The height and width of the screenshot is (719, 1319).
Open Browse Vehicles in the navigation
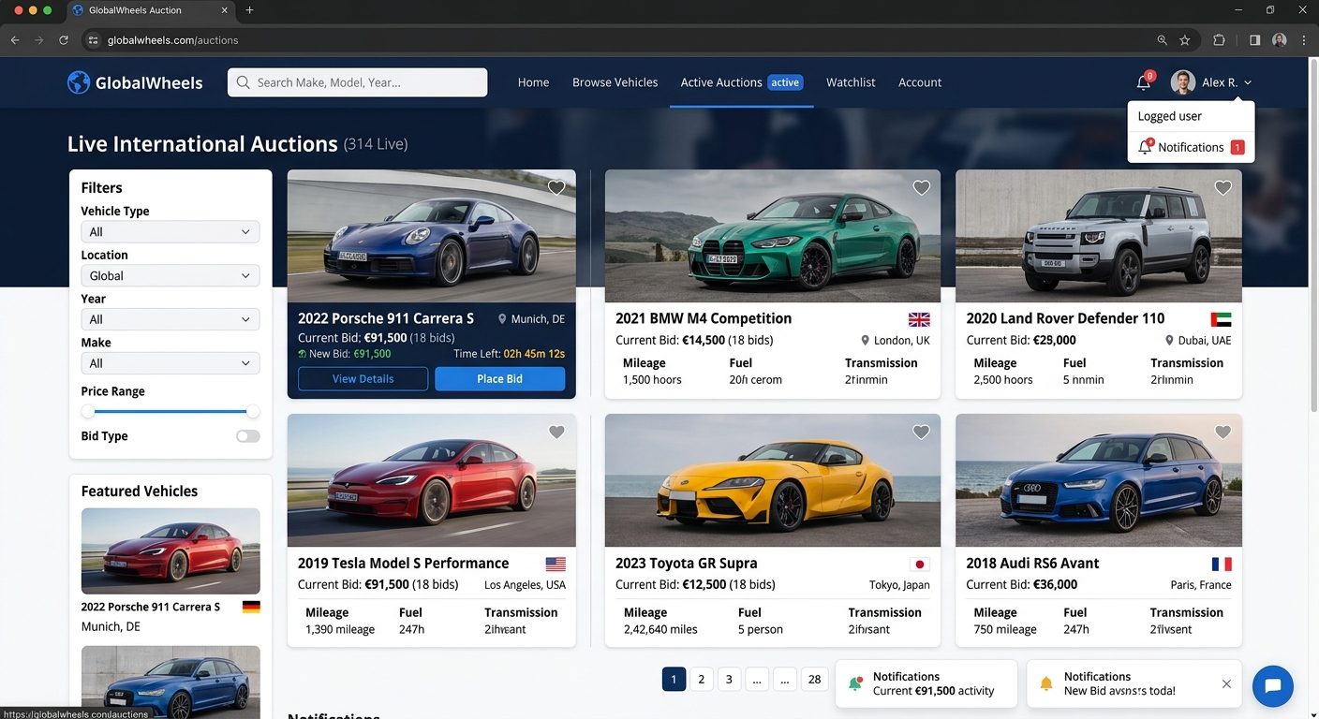point(615,82)
